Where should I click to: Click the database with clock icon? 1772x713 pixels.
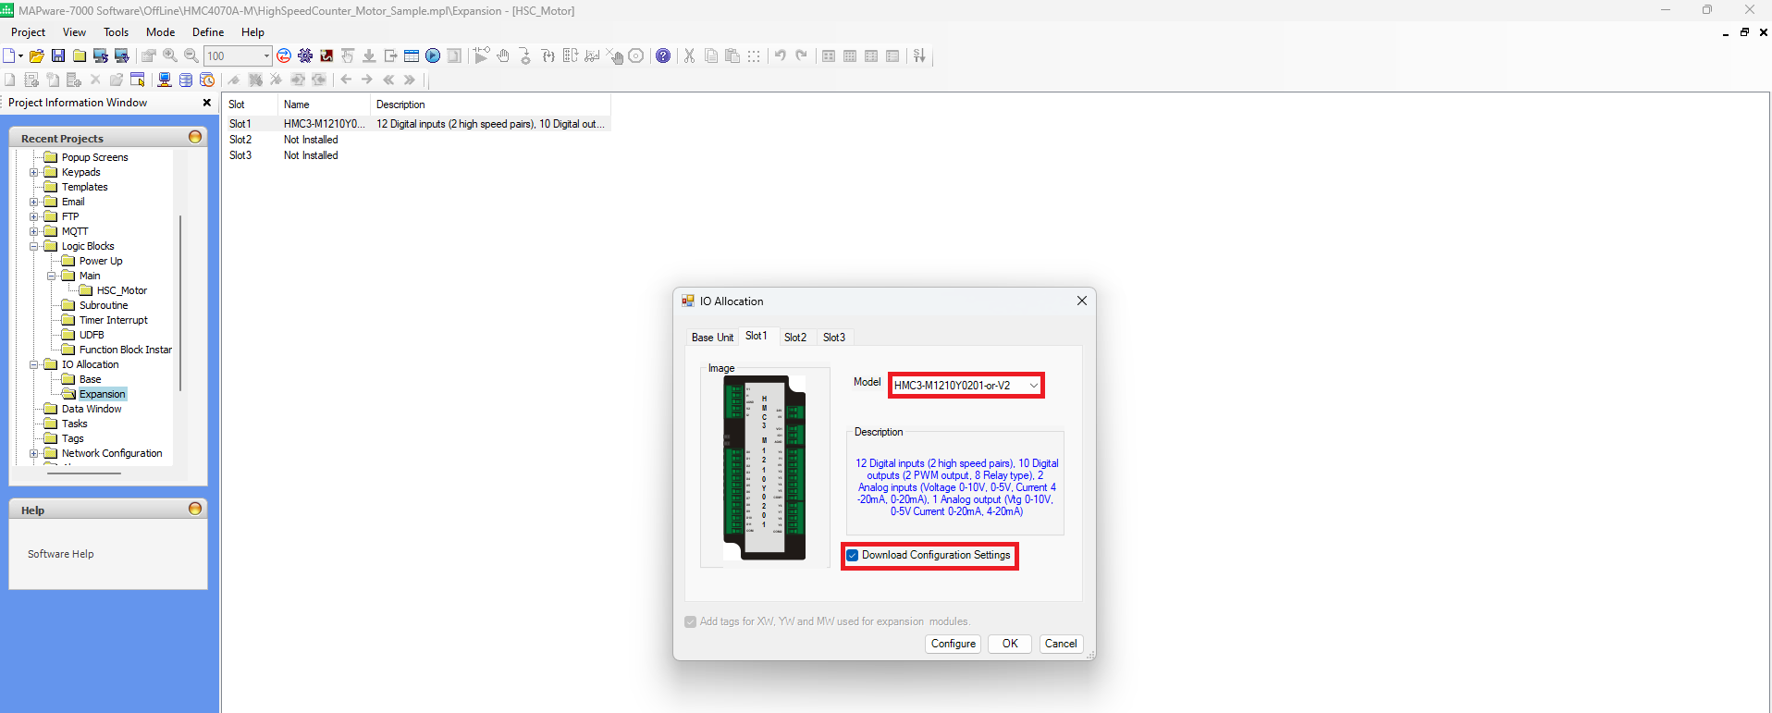[207, 80]
